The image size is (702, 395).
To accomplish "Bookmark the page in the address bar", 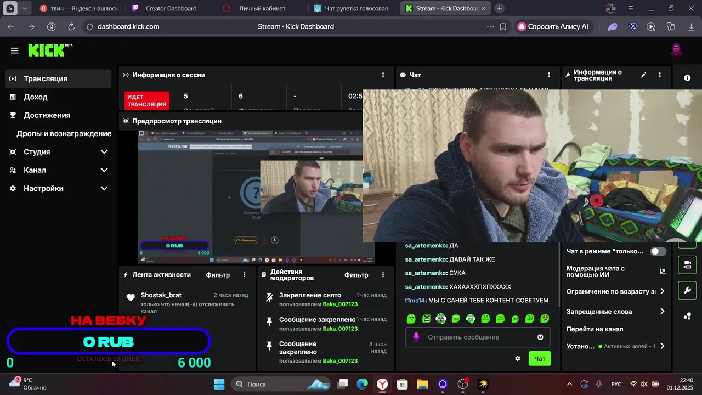I will (x=503, y=26).
